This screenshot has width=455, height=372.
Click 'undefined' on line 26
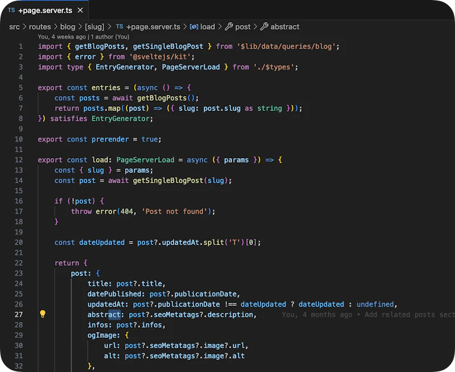[375, 304]
